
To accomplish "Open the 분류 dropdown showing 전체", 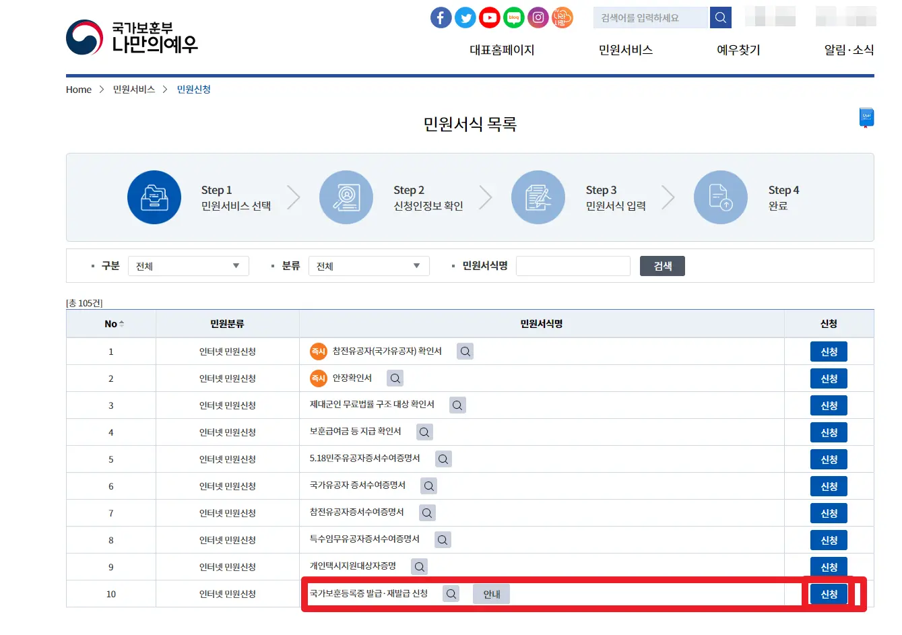I will tap(368, 265).
